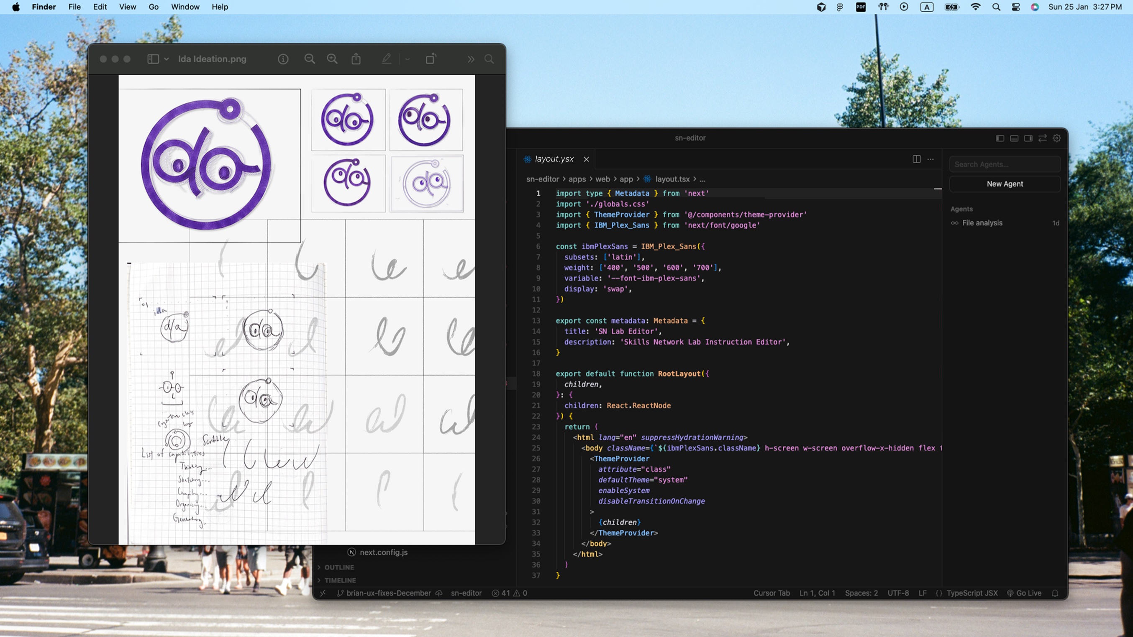Toggle bottom panel in sn-editor title bar
Screen dimensions: 1133x637
1014,138
